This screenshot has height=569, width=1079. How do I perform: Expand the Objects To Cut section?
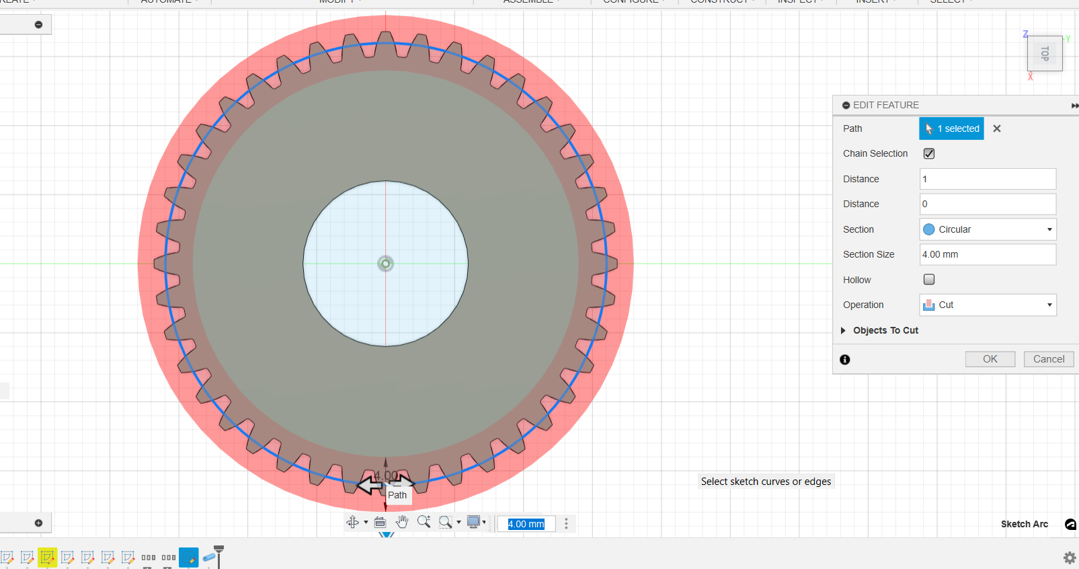(x=843, y=330)
